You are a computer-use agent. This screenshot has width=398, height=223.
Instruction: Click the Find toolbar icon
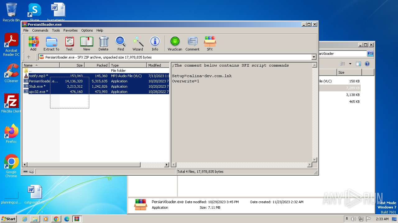pyautogui.click(x=121, y=43)
